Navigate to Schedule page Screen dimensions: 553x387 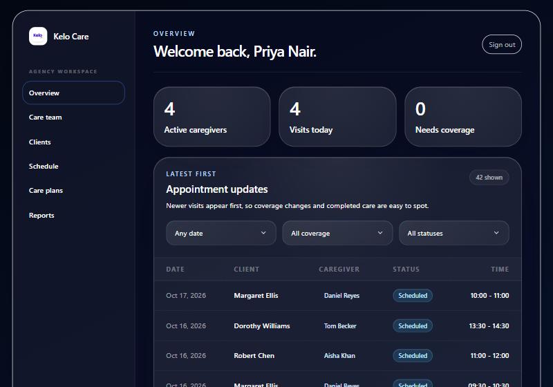(x=44, y=166)
